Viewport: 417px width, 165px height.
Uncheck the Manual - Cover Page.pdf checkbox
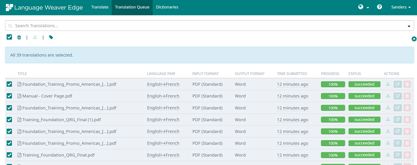[x=9, y=96]
